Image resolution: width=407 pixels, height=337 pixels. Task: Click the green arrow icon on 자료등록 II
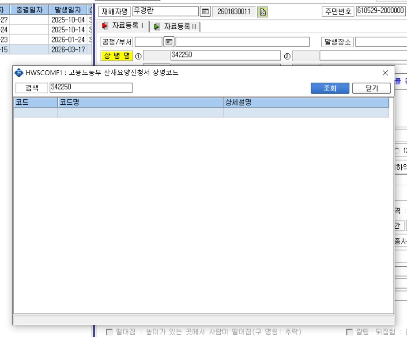pos(157,27)
